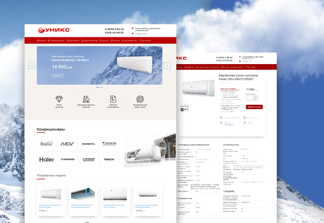Open Haier HSU-09HTL103/R2 popular model card image
The image size is (324, 223).
(x=50, y=194)
